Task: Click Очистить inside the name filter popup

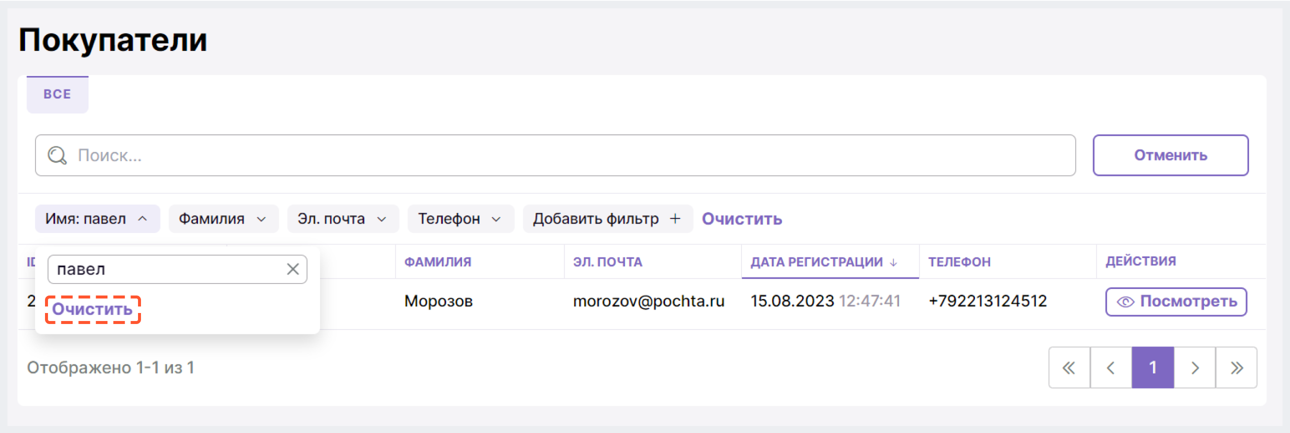Action: click(x=92, y=309)
